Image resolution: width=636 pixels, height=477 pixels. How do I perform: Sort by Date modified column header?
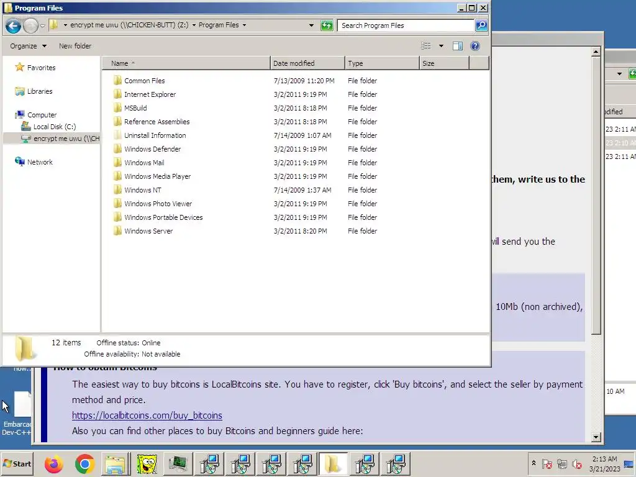307,63
